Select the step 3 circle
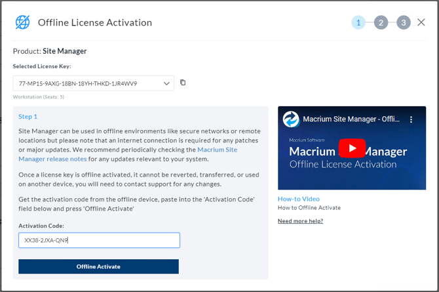 [404, 22]
